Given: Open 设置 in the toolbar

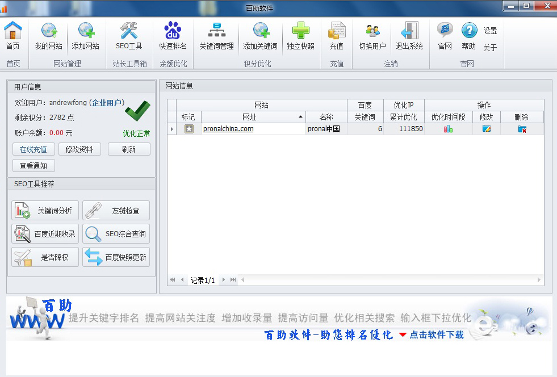Looking at the screenshot, I should click(490, 31).
